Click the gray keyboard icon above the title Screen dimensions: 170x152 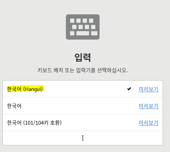pyautogui.click(x=83, y=27)
